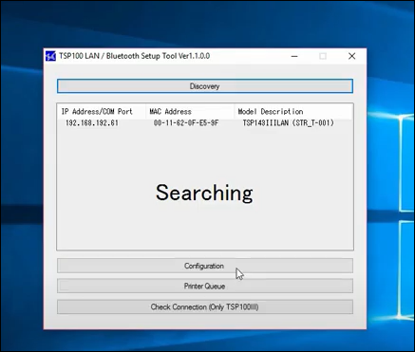Minimize the setup tool window
The height and width of the screenshot is (352, 415).
(294, 56)
